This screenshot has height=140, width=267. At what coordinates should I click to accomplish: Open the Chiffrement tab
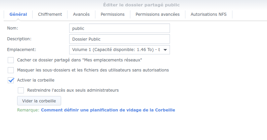[50, 14]
